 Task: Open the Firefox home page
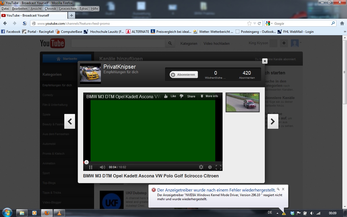342,23
